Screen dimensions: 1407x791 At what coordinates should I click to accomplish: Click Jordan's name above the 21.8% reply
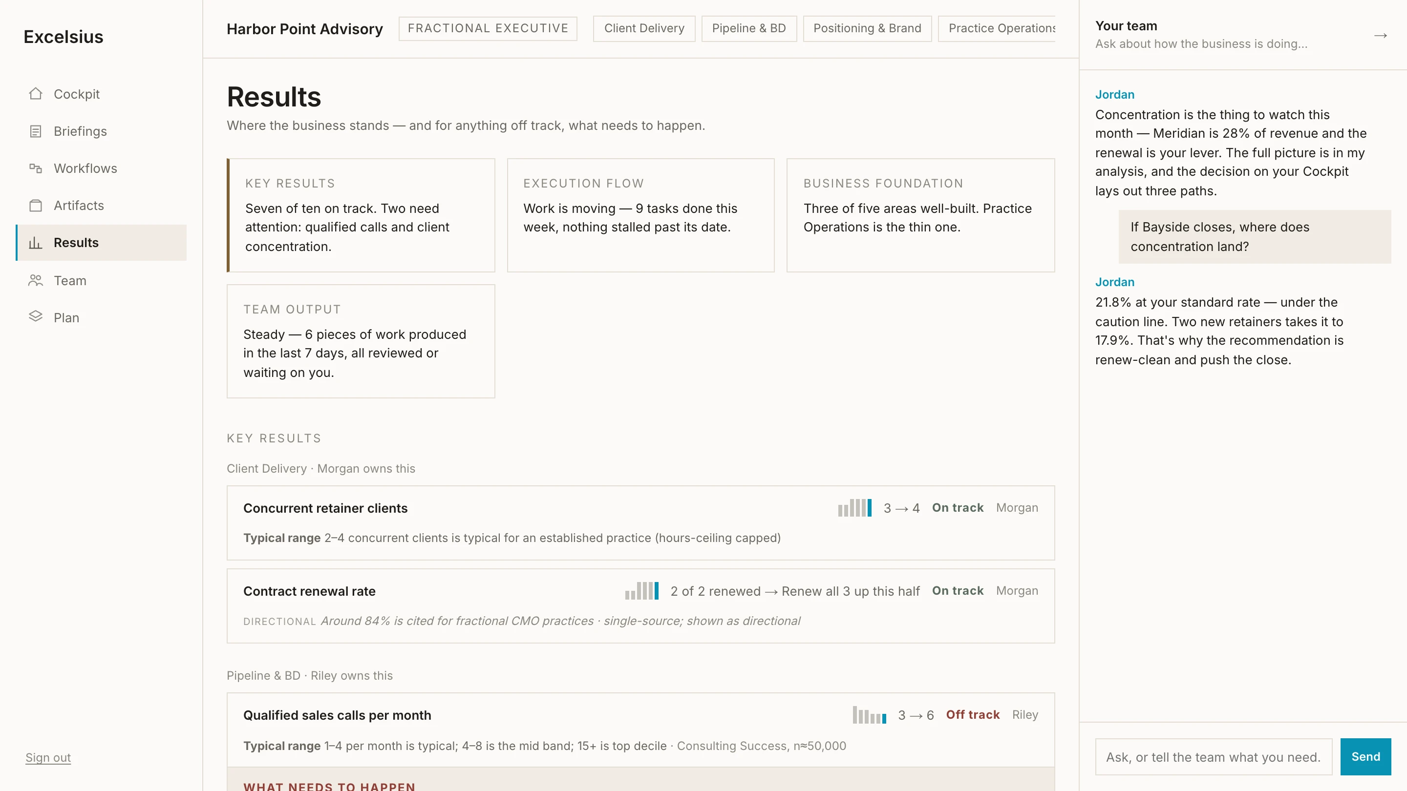1115,282
